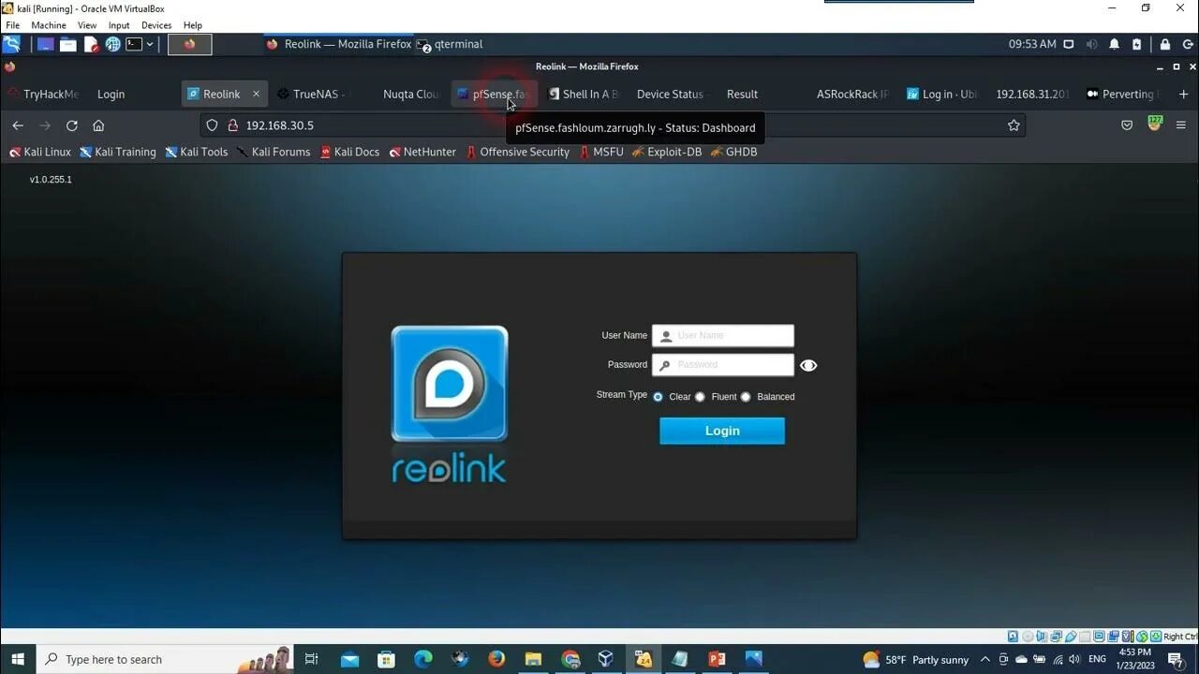The height and width of the screenshot is (674, 1199).
Task: Open the Windows Start menu
Action: click(x=18, y=659)
